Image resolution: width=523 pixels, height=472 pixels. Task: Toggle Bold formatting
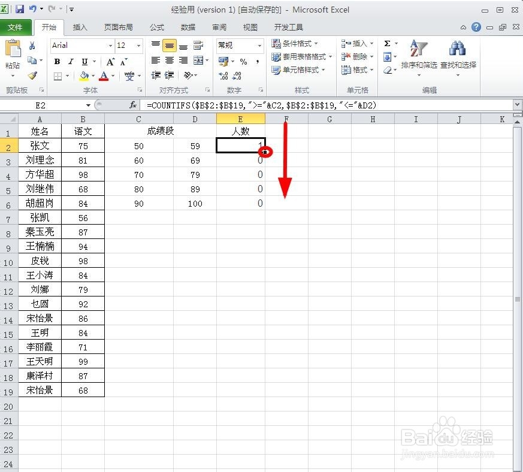(x=57, y=61)
